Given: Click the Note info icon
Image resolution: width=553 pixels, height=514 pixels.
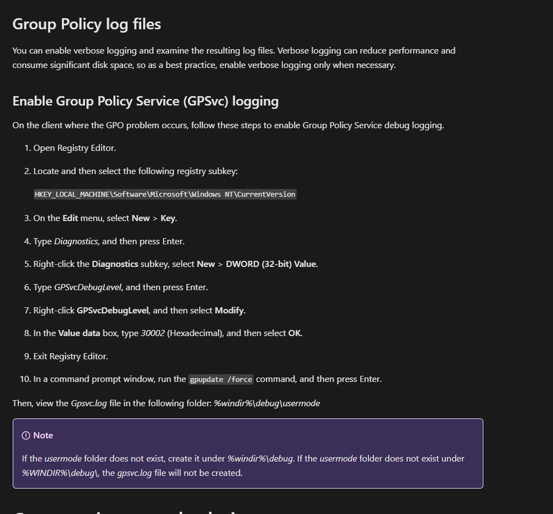Looking at the screenshot, I should 26,435.
